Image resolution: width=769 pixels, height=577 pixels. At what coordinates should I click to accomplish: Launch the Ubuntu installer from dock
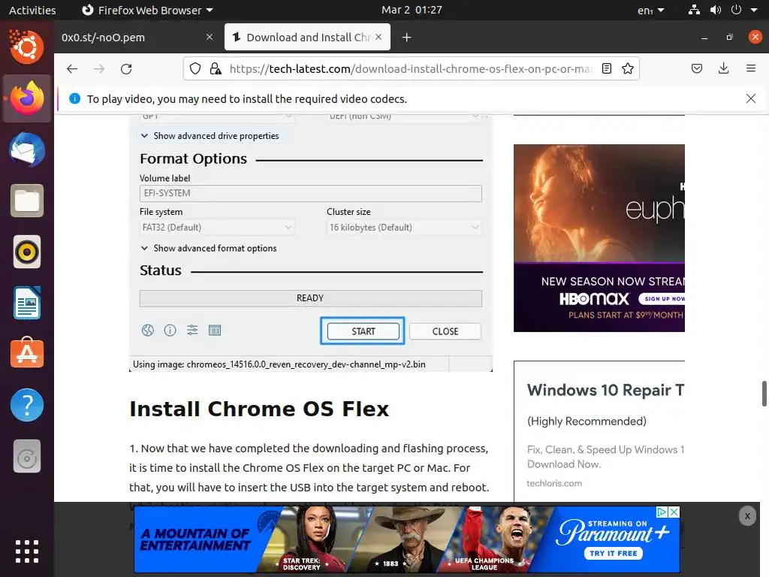coord(27,47)
